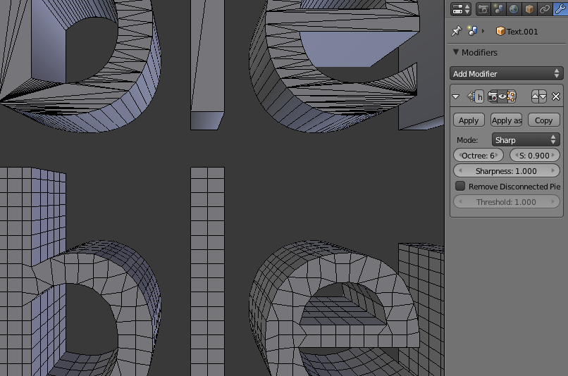Switch to World properties tab
This screenshot has width=568, height=376.
click(x=514, y=9)
